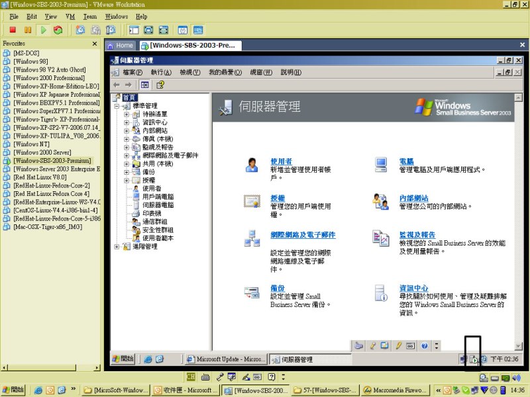The height and width of the screenshot is (397, 530).
Task: Expand the 待辦清單 tree node
Action: coord(127,114)
